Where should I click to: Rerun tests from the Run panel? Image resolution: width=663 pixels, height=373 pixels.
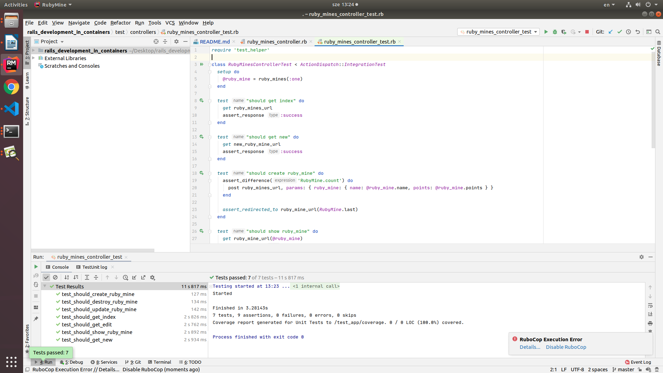coord(36,267)
